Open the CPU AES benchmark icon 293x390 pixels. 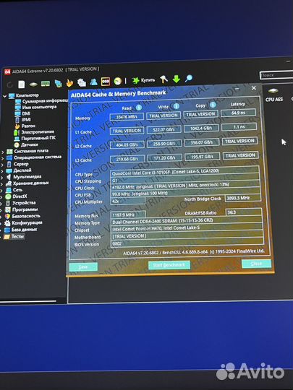pyautogui.click(x=273, y=95)
